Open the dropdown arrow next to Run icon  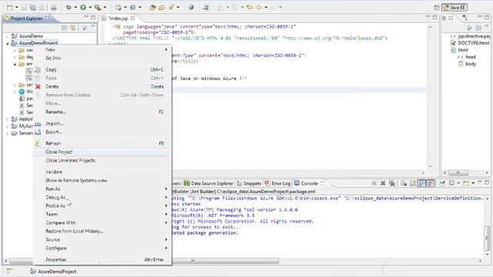(90, 7)
